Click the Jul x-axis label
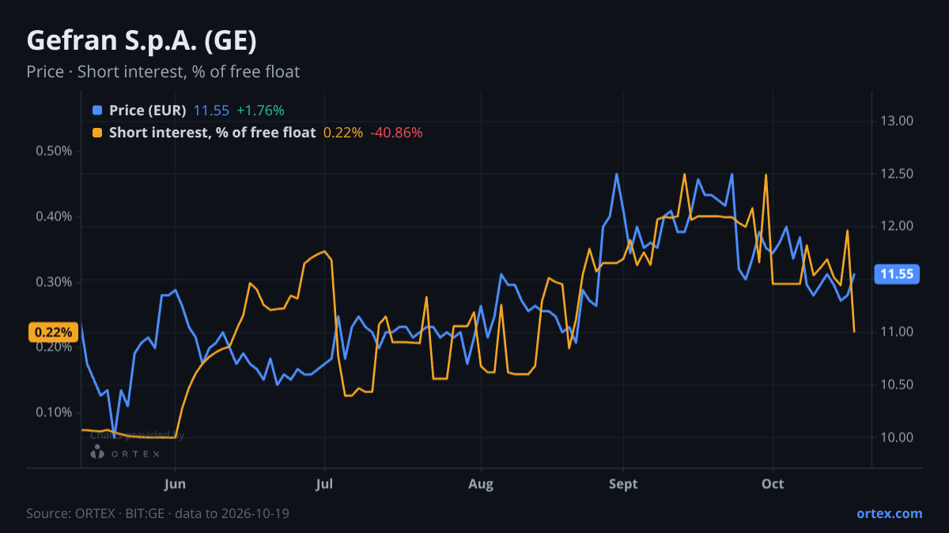 pos(324,484)
